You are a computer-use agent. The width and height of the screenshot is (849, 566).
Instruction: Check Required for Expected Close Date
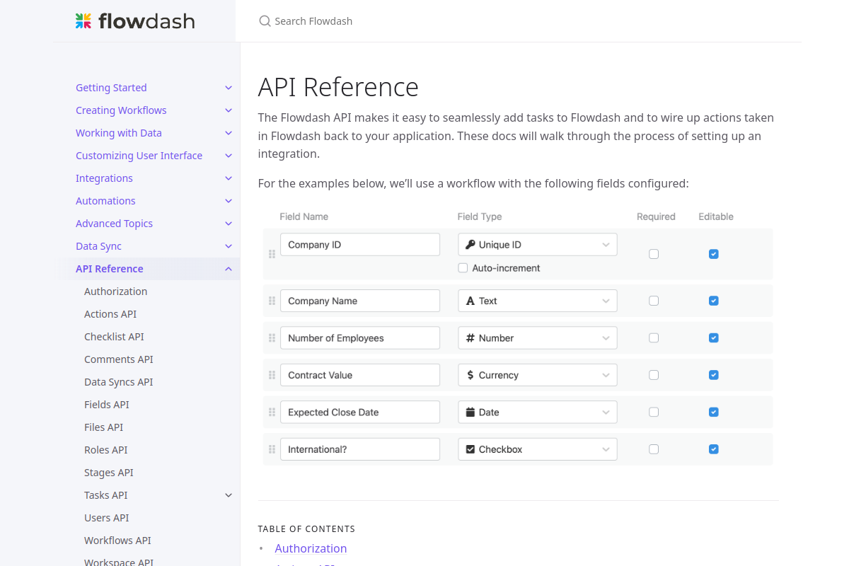click(x=654, y=412)
